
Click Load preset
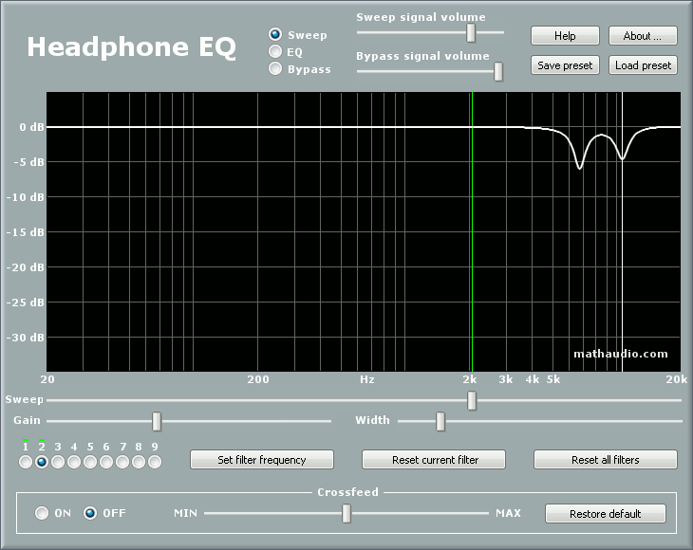pyautogui.click(x=643, y=65)
